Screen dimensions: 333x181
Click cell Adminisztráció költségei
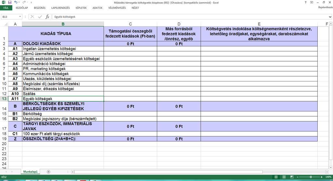coord(63,63)
